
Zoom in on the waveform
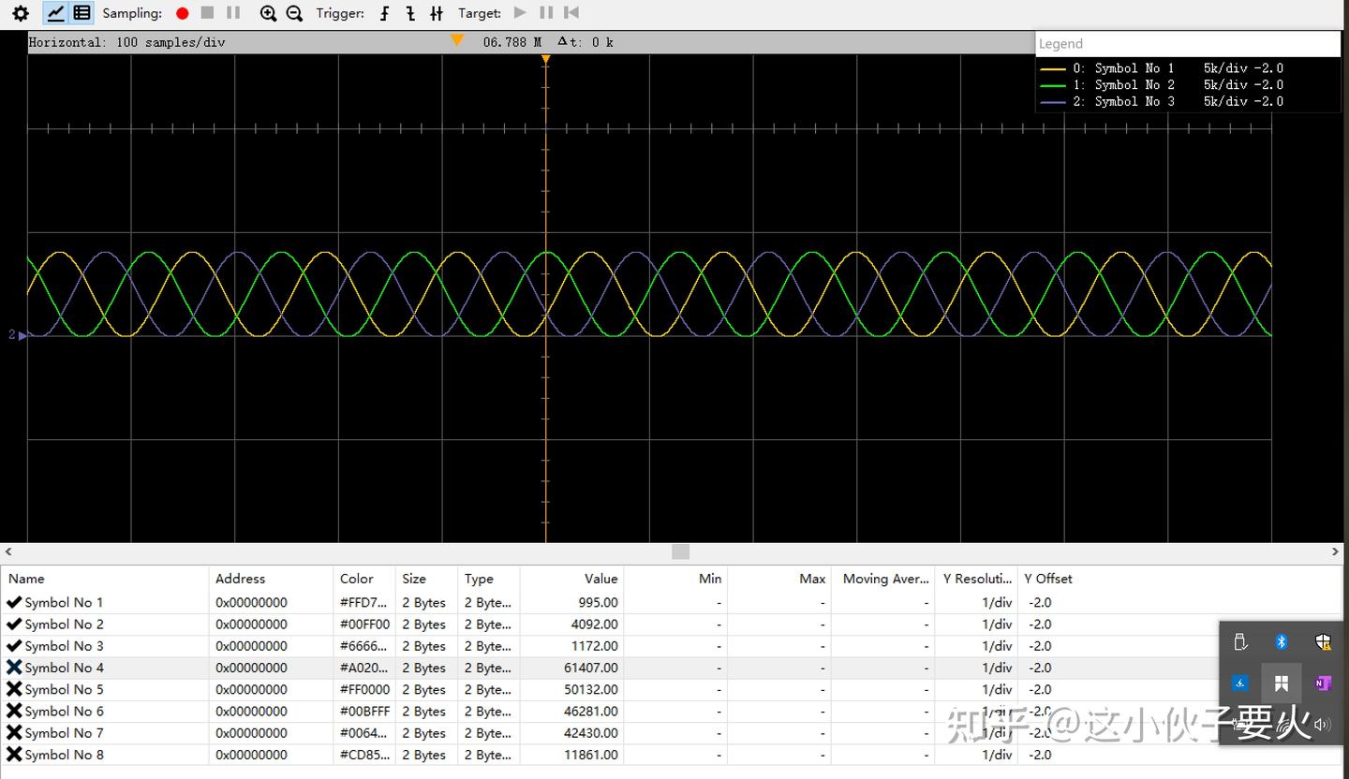pos(268,13)
